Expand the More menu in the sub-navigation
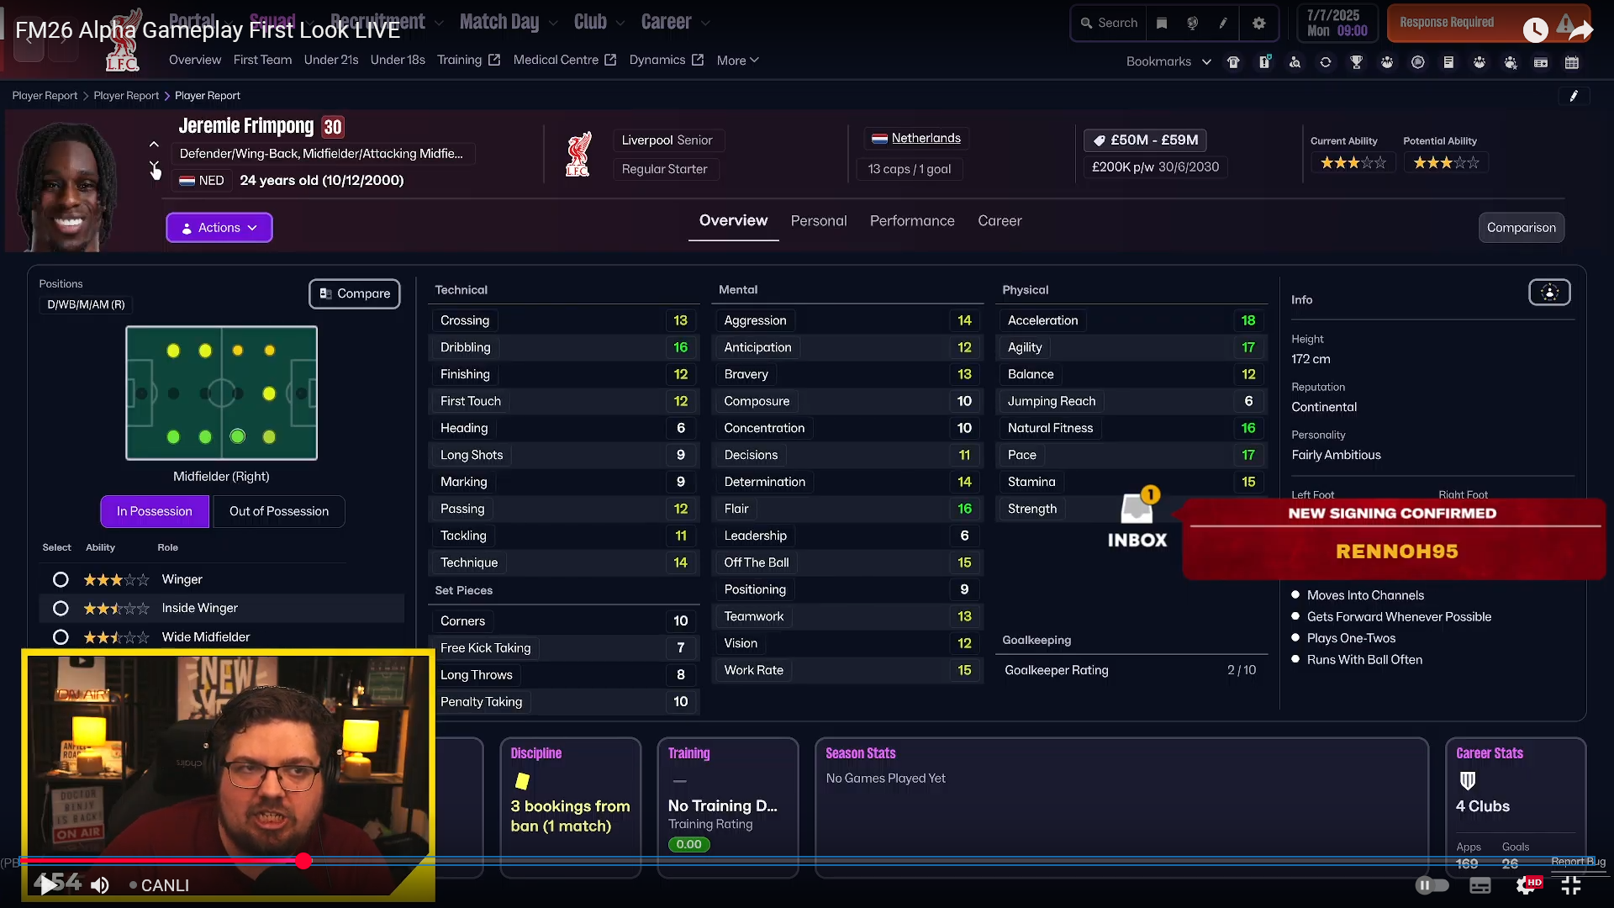 click(x=737, y=61)
